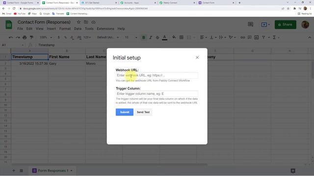Click the cloud save status icon
The width and height of the screenshot is (314, 176).
point(93,22)
